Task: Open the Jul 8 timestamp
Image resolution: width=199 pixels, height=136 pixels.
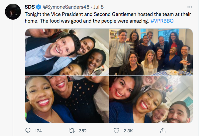Action: (98, 7)
